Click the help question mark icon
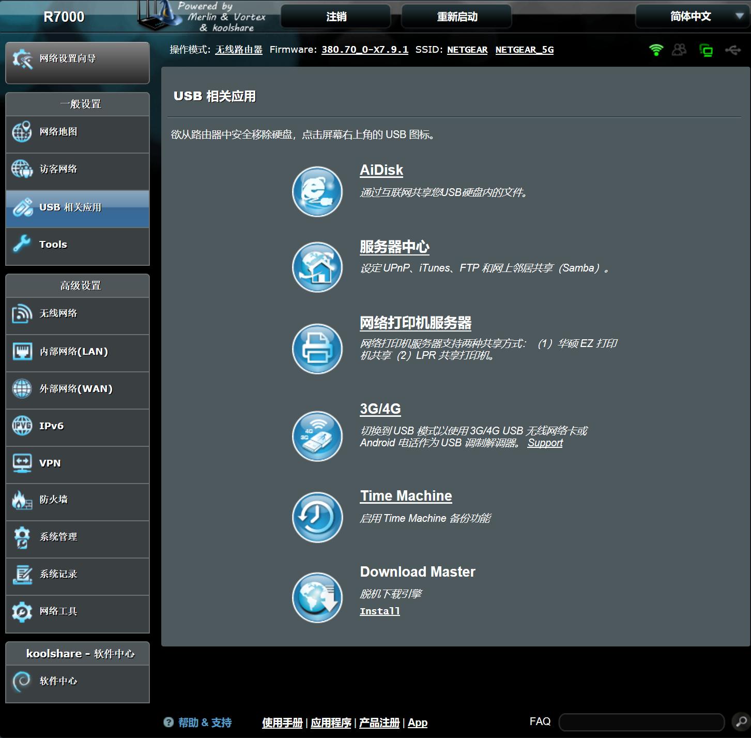751x738 pixels. click(168, 722)
